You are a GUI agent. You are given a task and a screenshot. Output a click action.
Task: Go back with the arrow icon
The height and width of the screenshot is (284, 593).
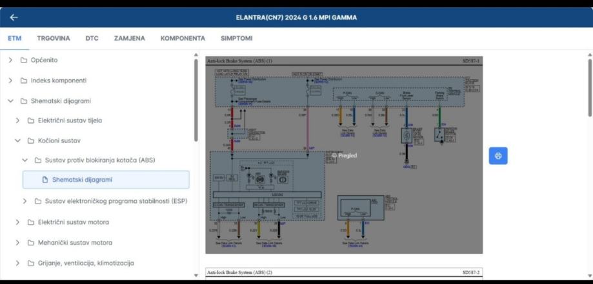click(14, 17)
